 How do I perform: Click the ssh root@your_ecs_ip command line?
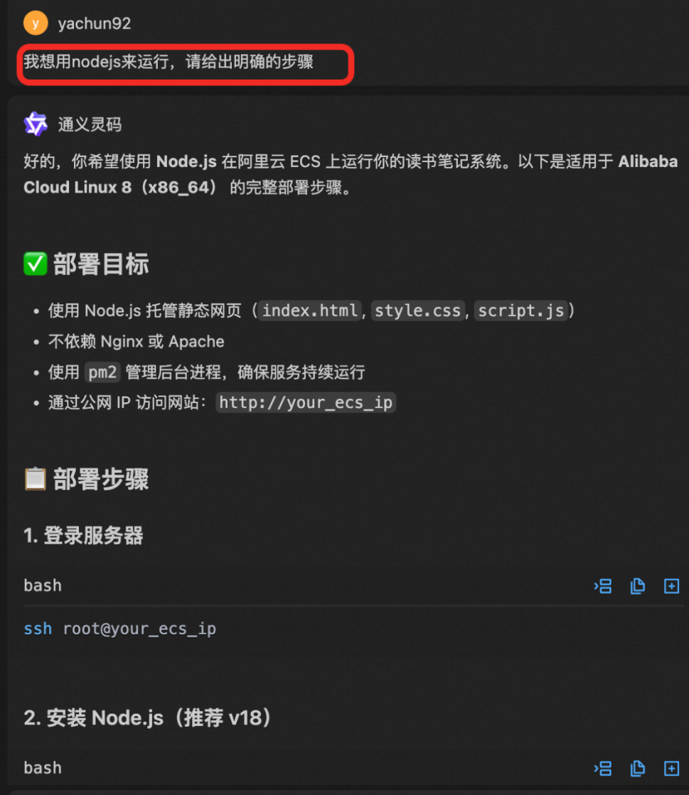(x=120, y=629)
